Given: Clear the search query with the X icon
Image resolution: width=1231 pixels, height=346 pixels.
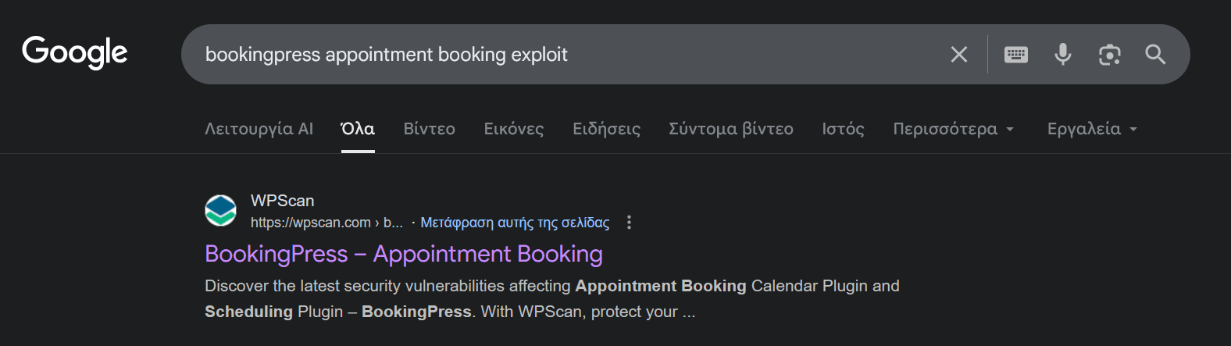Looking at the screenshot, I should pos(958,55).
